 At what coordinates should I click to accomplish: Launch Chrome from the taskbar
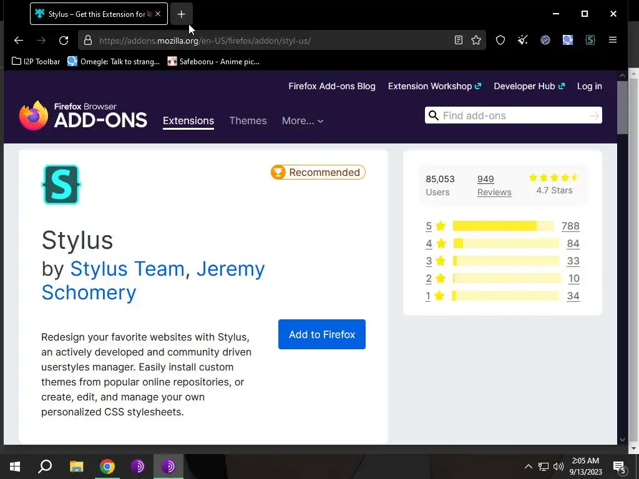(x=107, y=467)
